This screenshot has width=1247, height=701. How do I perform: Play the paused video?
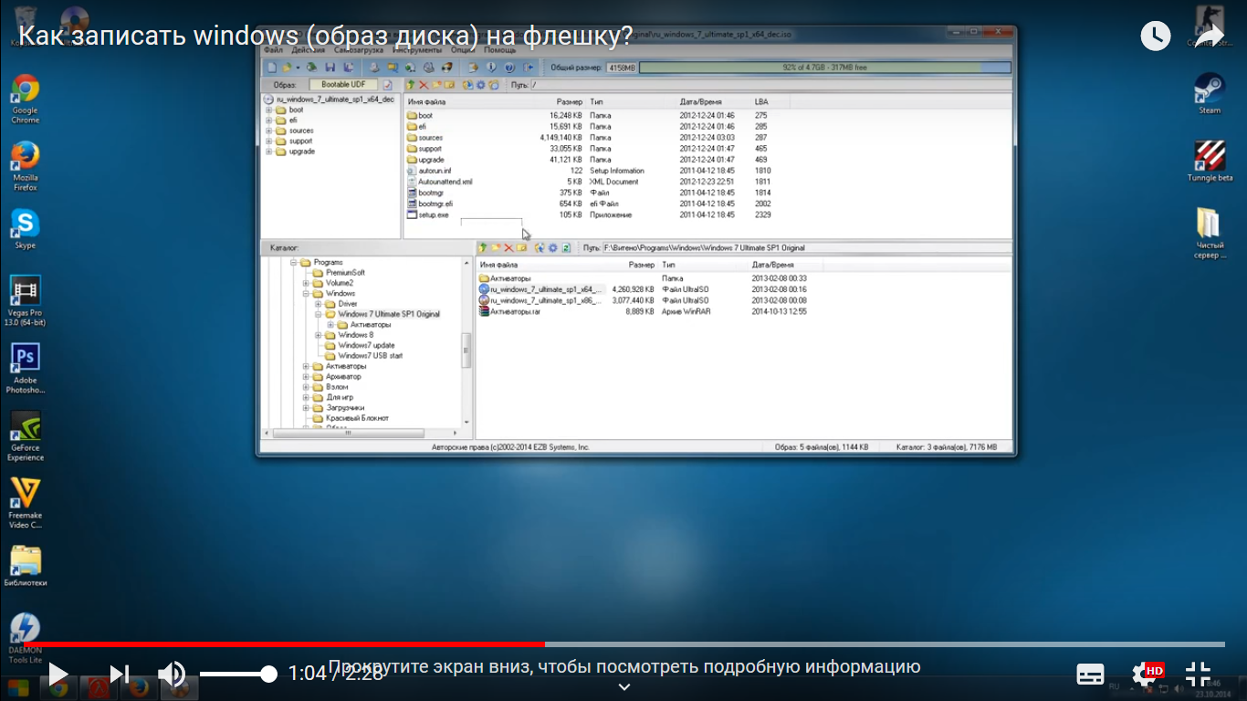58,675
